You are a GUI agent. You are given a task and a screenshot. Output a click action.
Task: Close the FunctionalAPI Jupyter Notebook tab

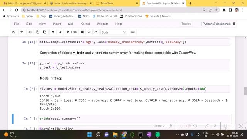[x=183, y=3]
